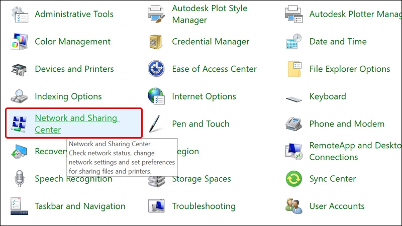
Task: Click the Credential Manager text link
Action: pos(211,42)
